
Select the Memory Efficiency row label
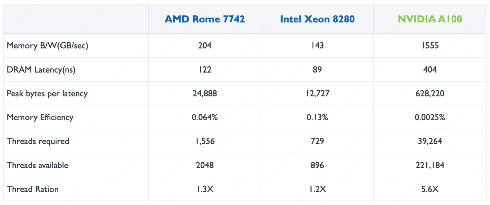[40, 117]
